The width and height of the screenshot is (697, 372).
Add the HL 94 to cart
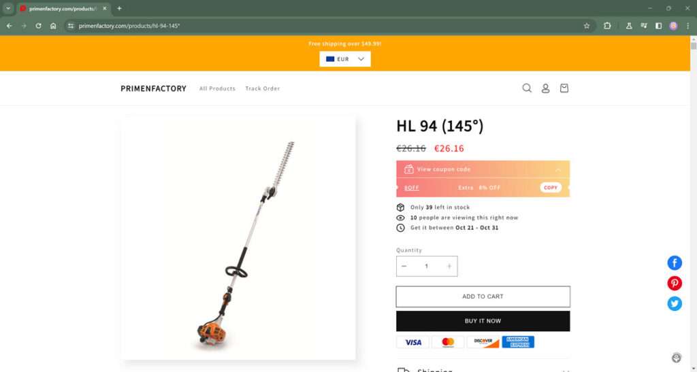click(x=483, y=297)
